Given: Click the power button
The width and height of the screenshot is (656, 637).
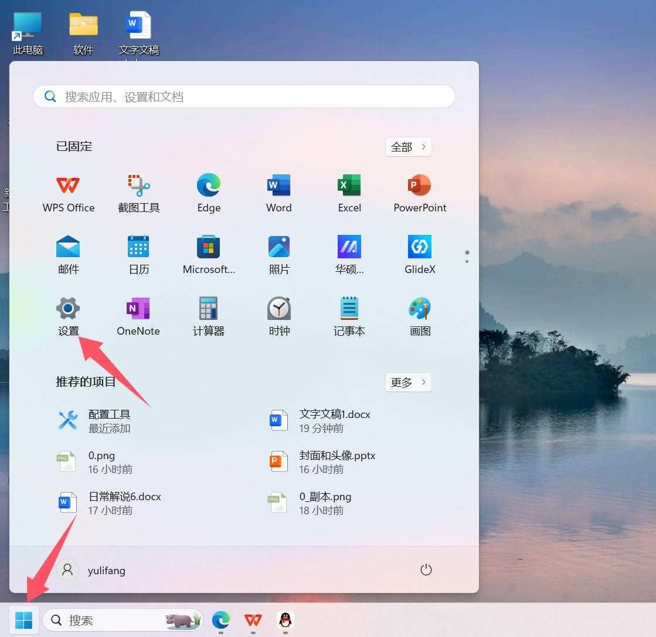Looking at the screenshot, I should coord(426,569).
